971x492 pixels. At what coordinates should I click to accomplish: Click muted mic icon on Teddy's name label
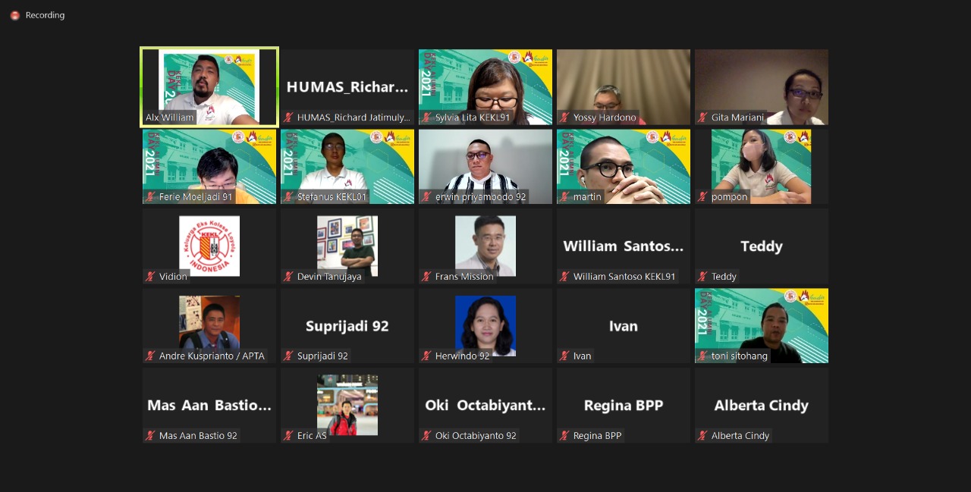tap(703, 277)
